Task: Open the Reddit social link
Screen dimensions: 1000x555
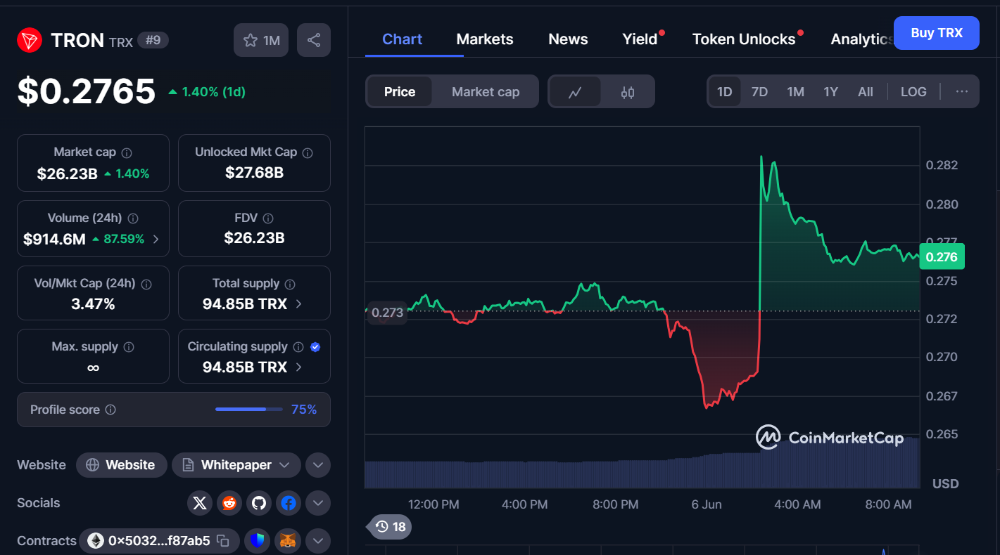Action: tap(229, 503)
